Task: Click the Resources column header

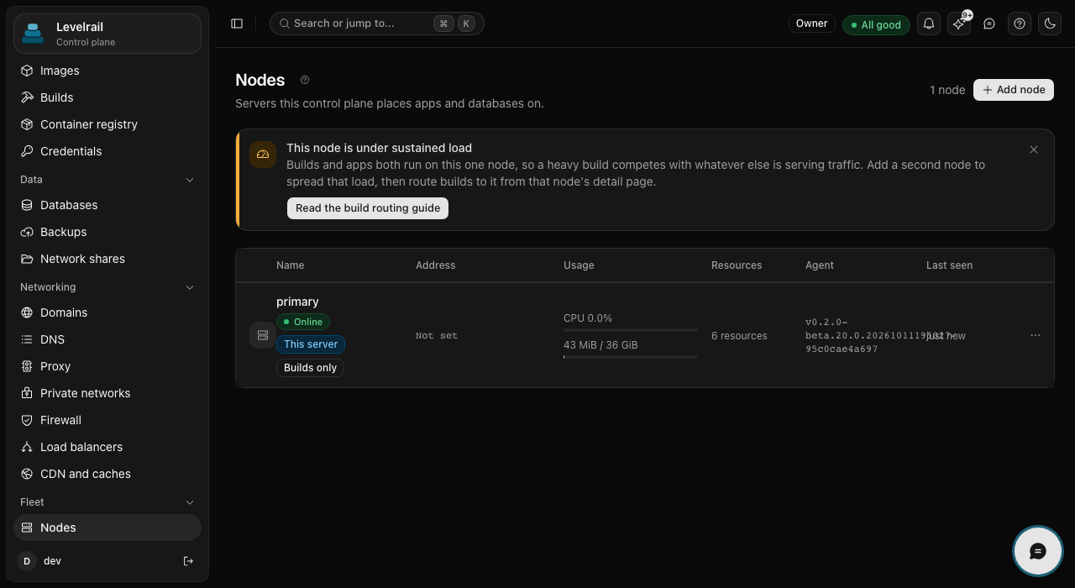Action: coord(737,265)
